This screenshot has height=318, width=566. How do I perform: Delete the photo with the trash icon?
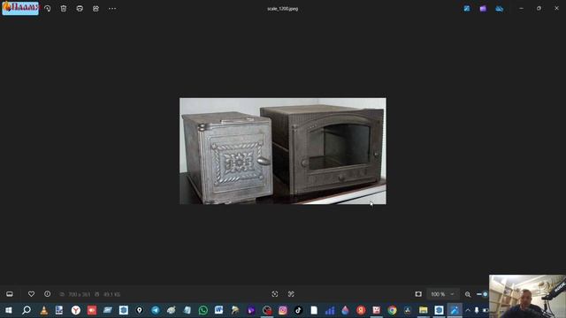[64, 8]
